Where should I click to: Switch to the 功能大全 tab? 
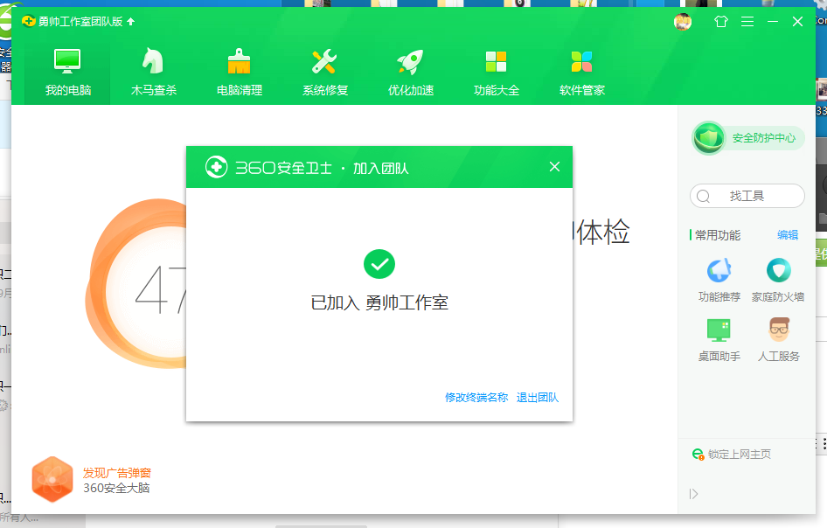[x=496, y=72]
